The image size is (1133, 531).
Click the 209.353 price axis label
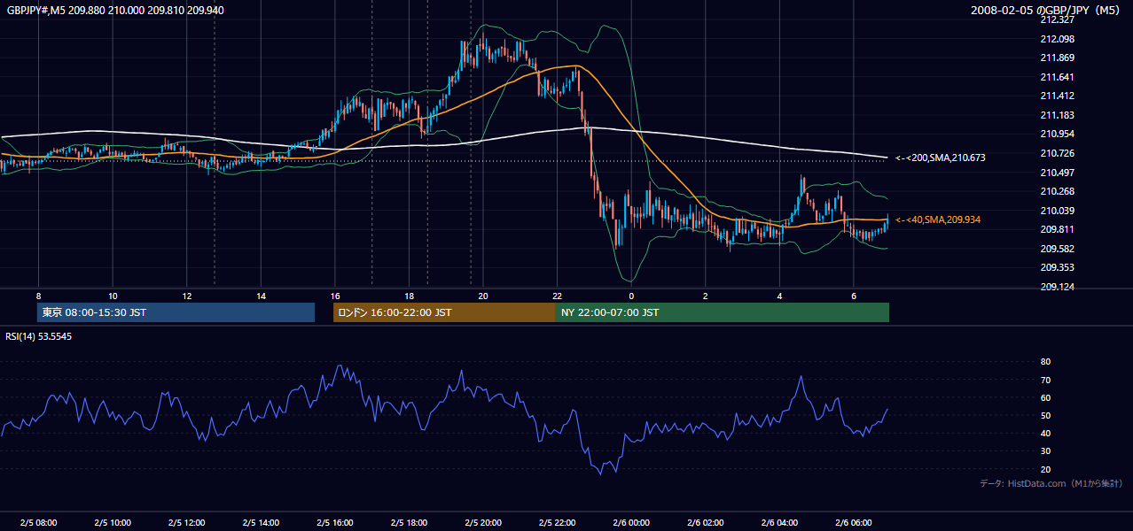pyautogui.click(x=1057, y=267)
